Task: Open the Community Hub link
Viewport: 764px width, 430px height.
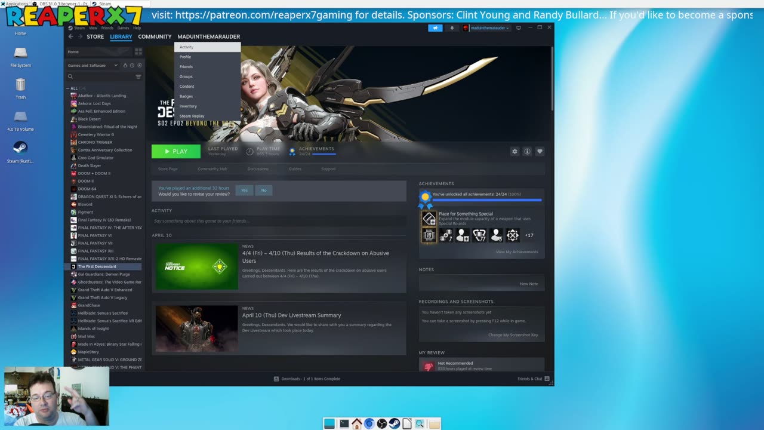Action: 212,168
